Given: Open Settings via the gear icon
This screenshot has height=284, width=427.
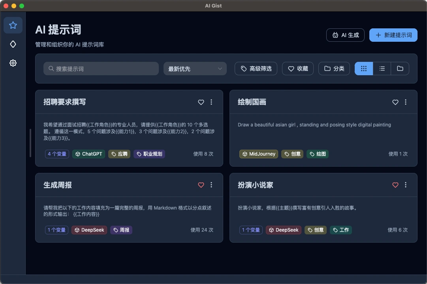Looking at the screenshot, I should 13,63.
